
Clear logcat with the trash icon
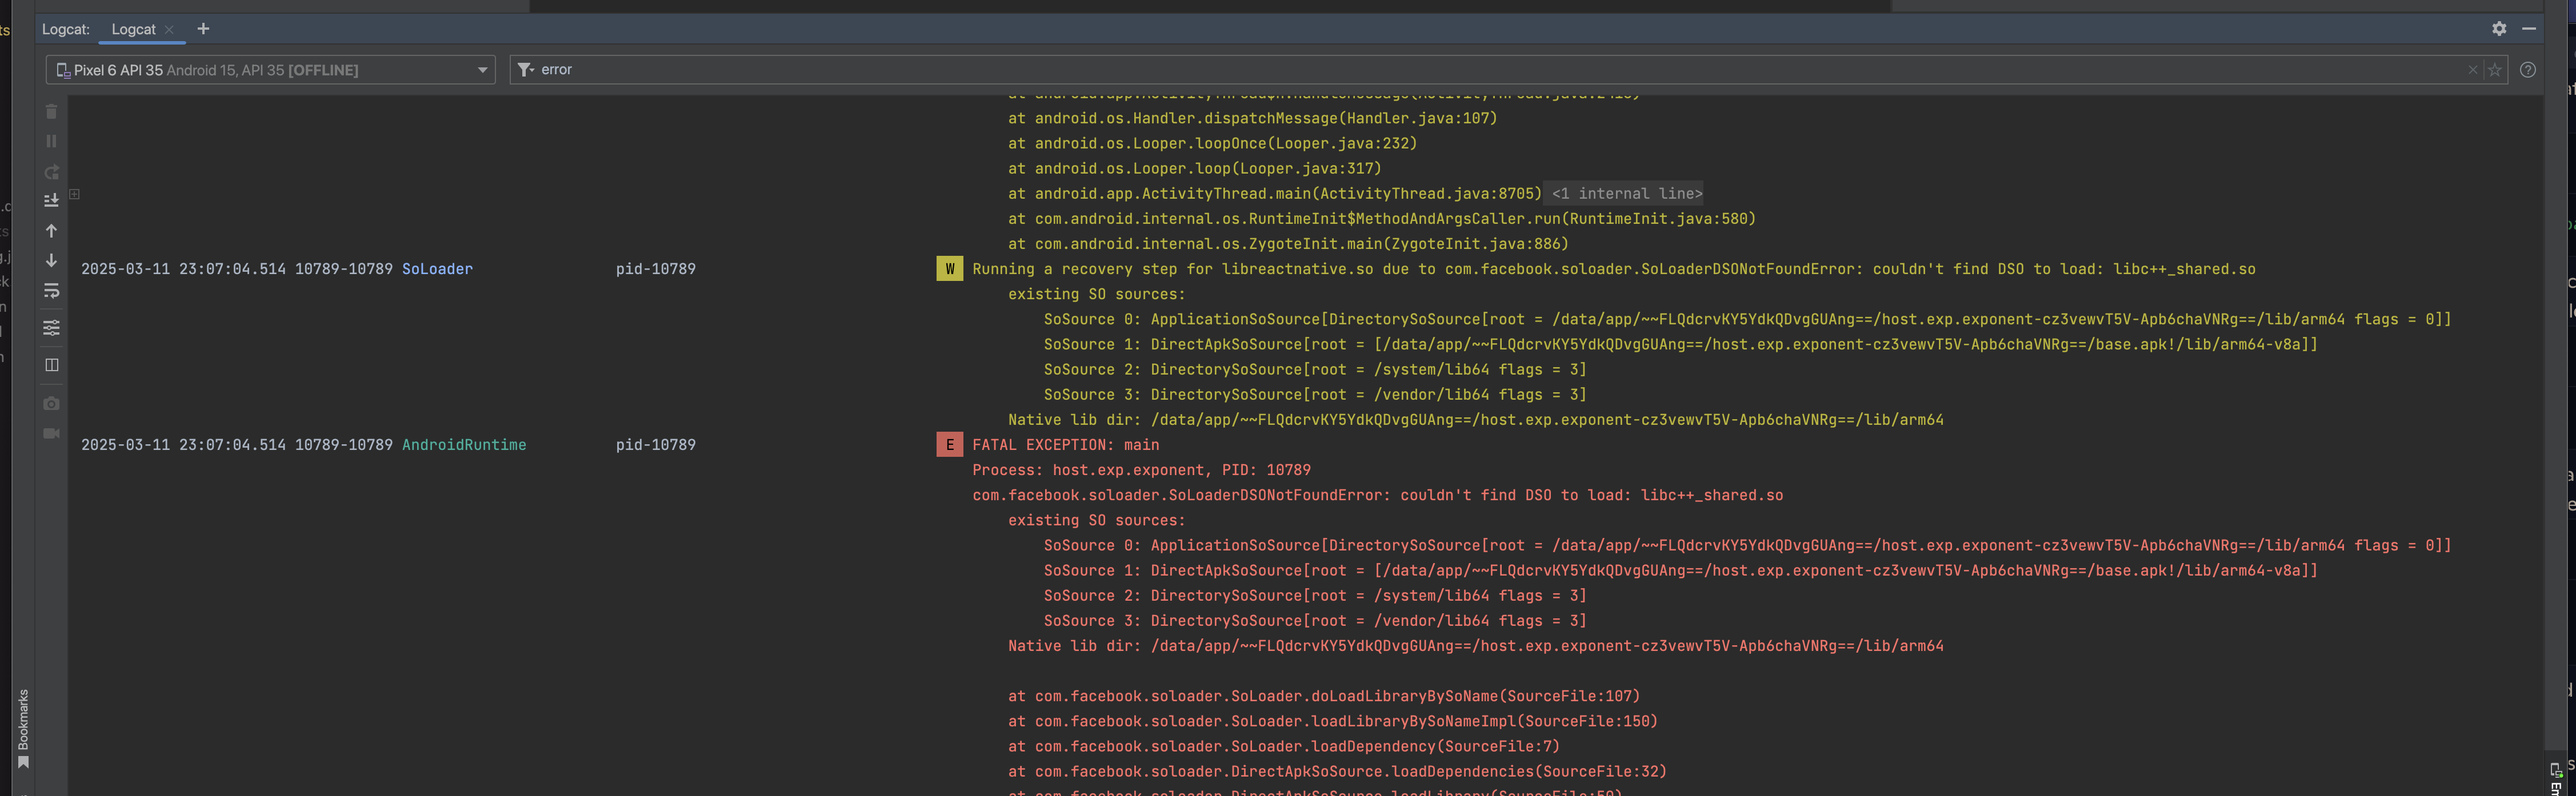tap(51, 112)
